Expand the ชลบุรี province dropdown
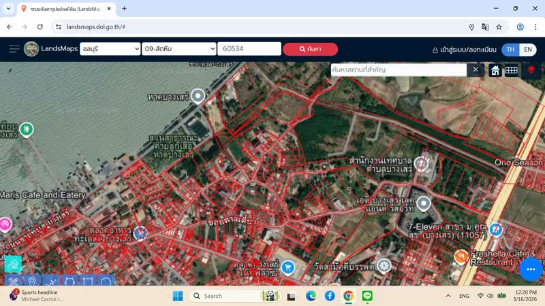 [x=110, y=49]
